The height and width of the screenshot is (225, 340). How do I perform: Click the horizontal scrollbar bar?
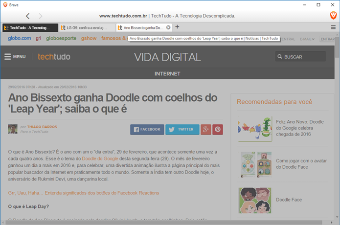tap(164, 223)
